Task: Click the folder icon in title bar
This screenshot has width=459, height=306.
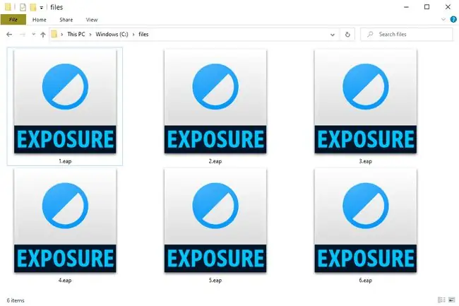Action: coord(8,7)
